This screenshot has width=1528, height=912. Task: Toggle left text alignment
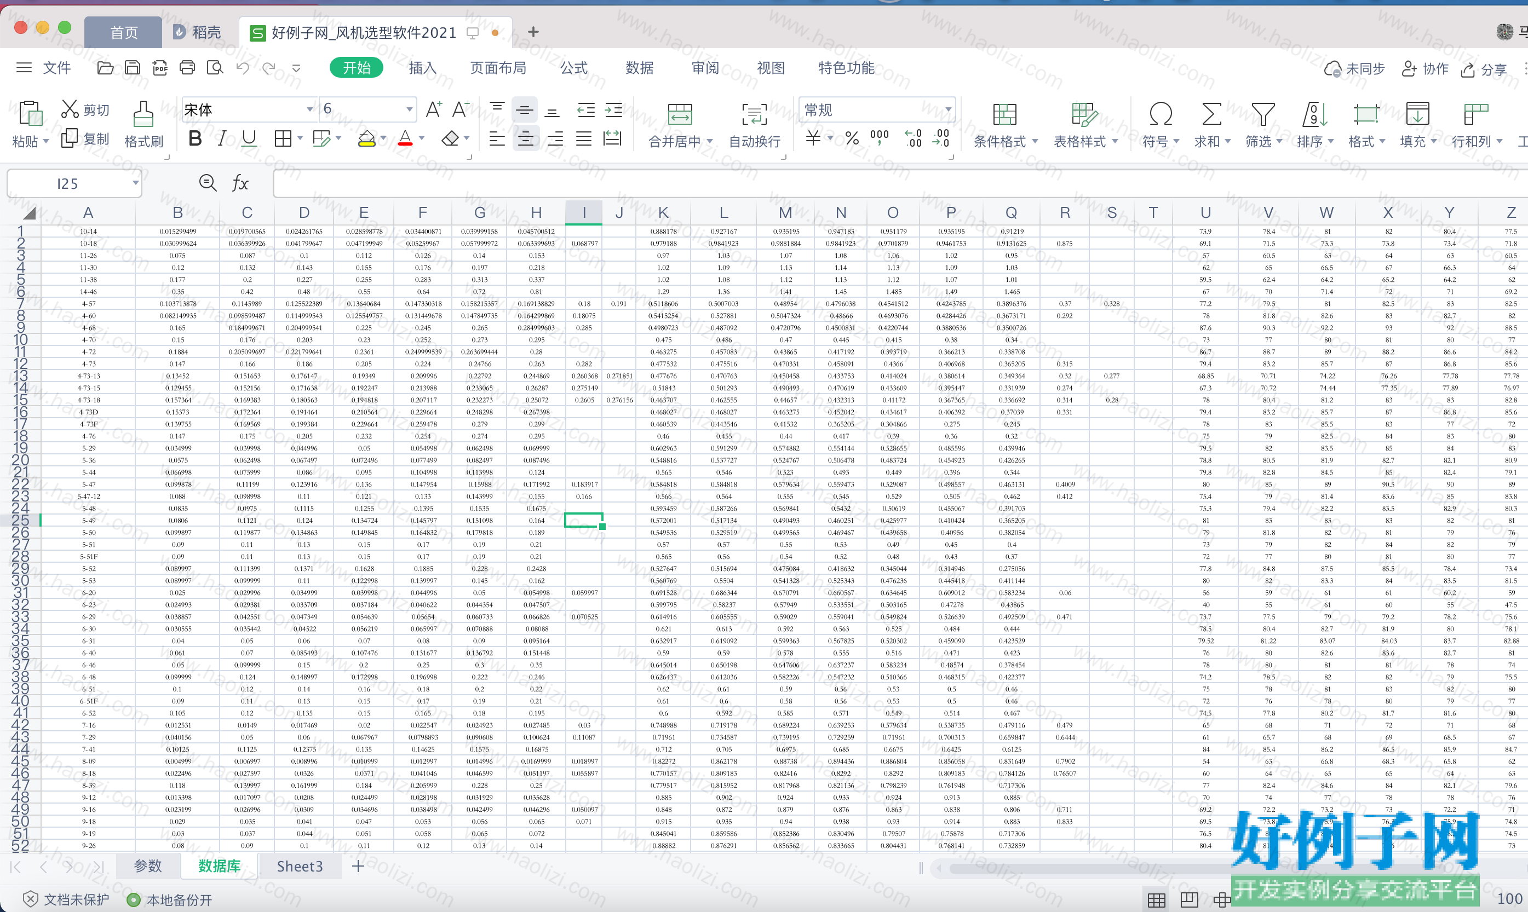click(x=497, y=138)
